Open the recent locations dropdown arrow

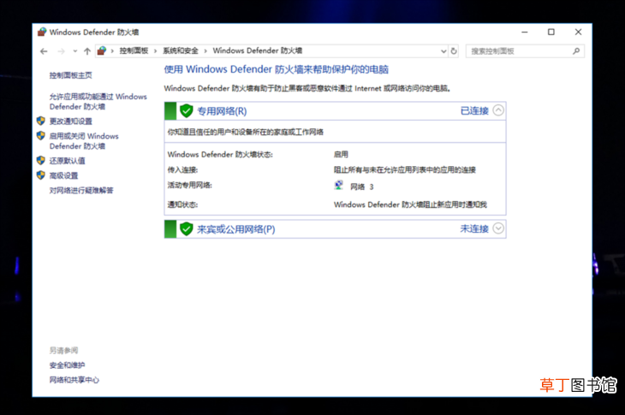pos(75,51)
